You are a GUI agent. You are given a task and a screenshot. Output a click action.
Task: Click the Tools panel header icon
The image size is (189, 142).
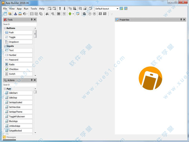point(5,20)
